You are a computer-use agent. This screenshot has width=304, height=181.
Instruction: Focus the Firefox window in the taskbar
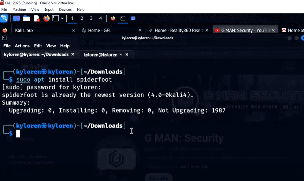112,18
